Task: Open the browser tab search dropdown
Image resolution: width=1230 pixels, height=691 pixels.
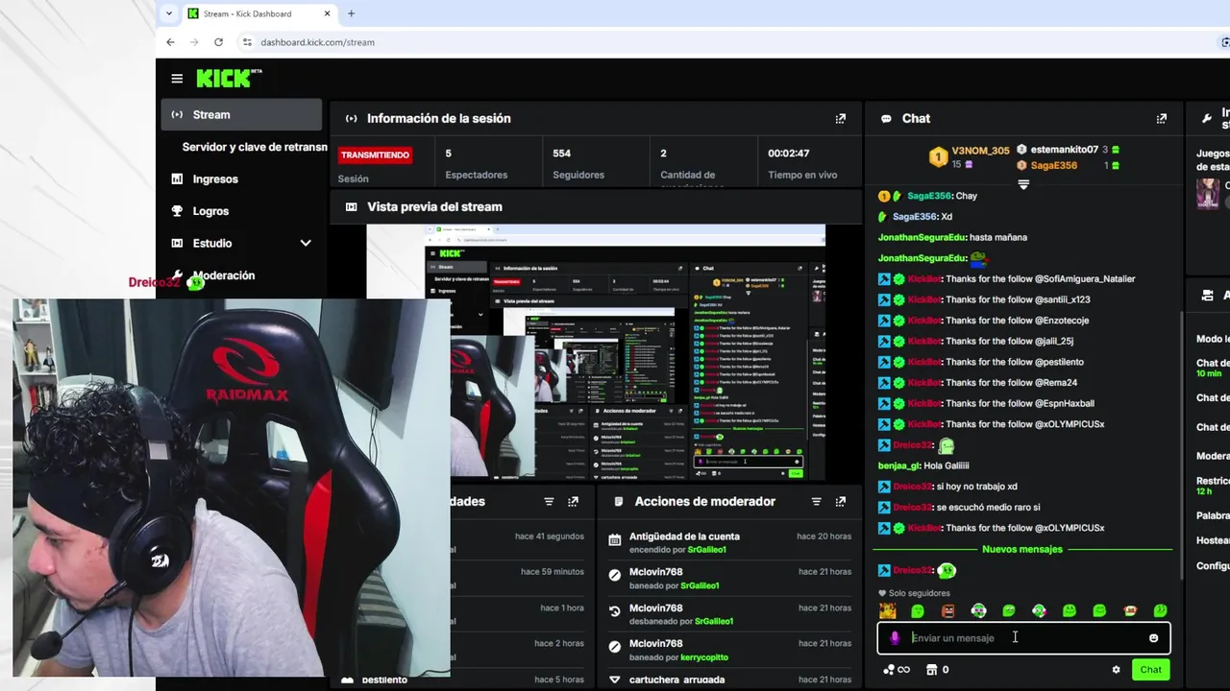Action: click(x=169, y=13)
